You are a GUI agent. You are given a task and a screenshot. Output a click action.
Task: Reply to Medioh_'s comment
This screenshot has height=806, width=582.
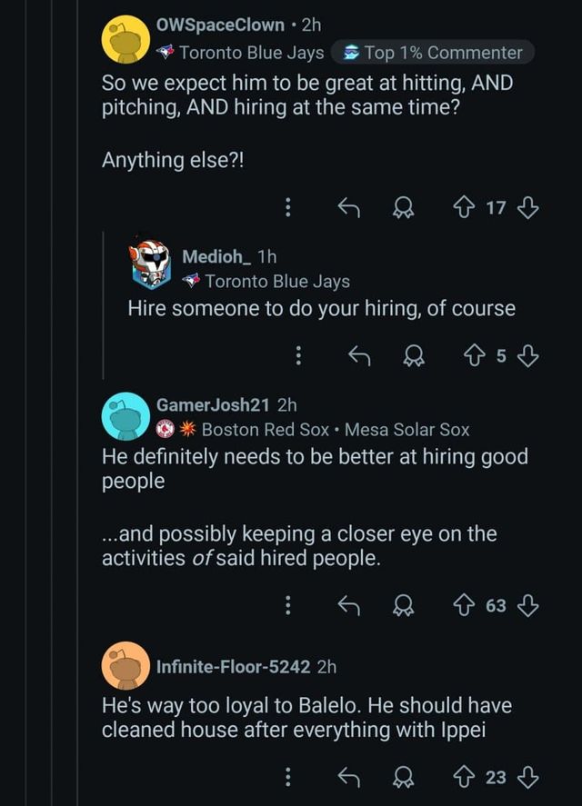click(x=361, y=356)
